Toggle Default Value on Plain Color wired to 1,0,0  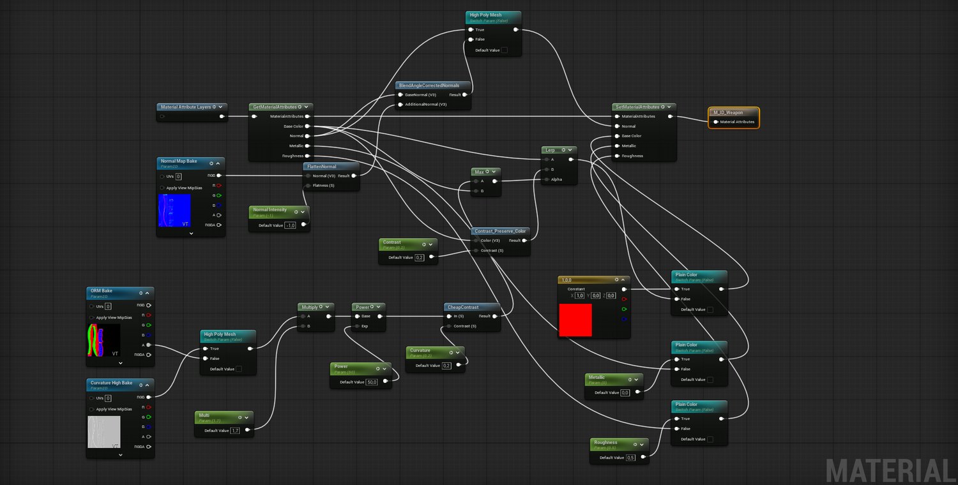pyautogui.click(x=710, y=310)
